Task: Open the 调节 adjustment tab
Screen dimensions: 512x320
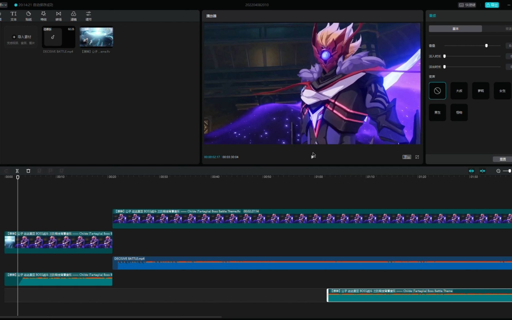Action: pyautogui.click(x=88, y=16)
